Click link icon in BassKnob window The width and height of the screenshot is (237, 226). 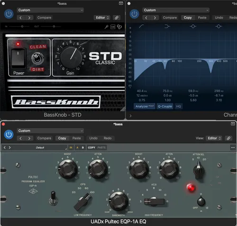[x=117, y=18]
